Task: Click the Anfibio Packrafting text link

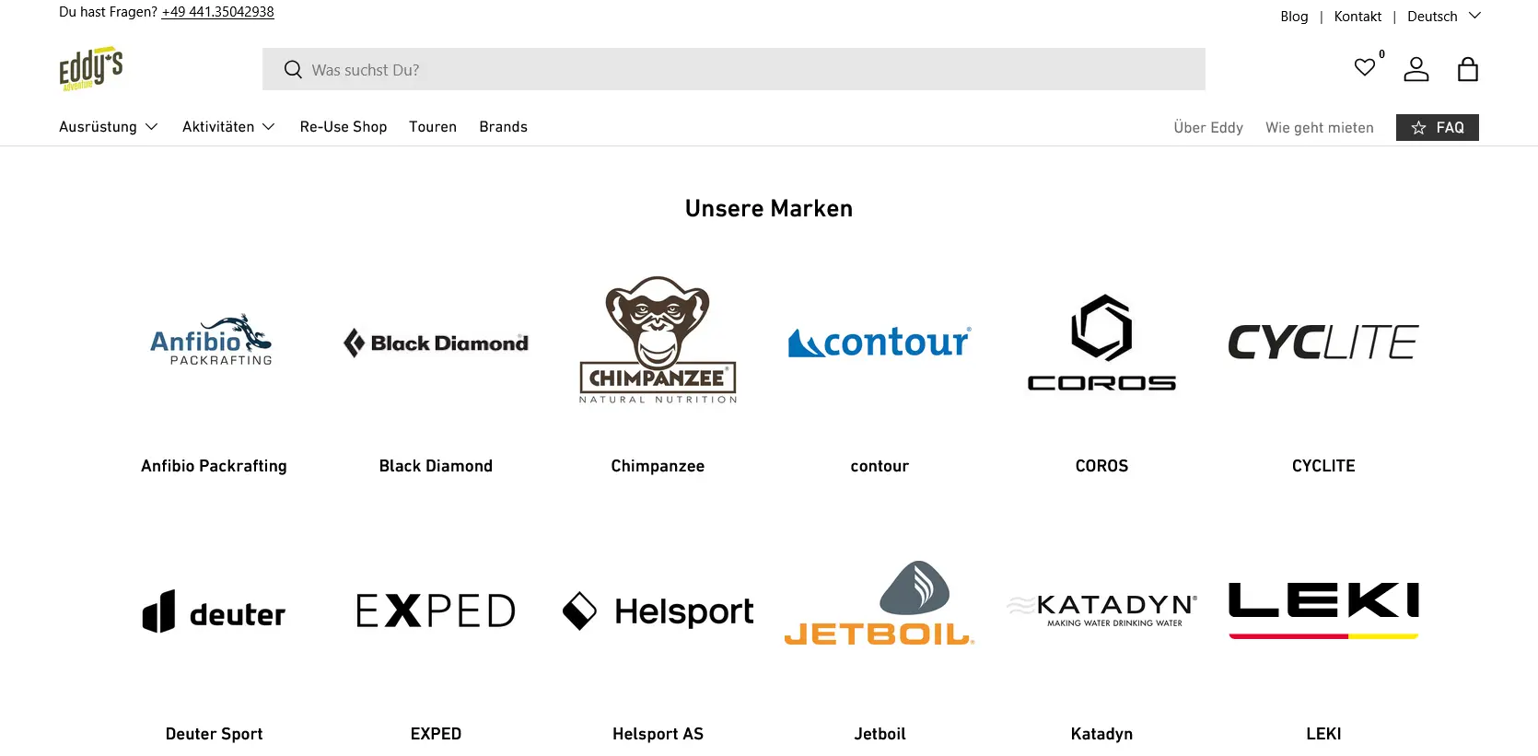Action: [214, 466]
